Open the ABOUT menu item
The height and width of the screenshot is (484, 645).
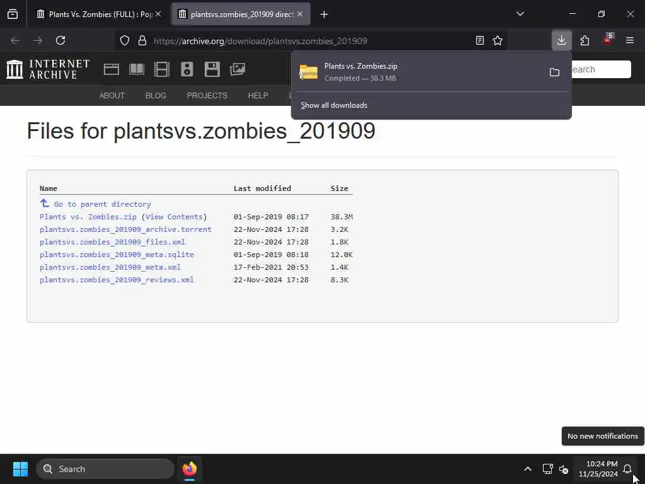click(112, 96)
